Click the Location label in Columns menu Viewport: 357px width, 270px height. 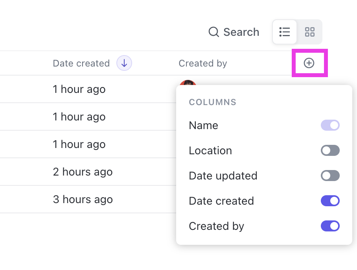tap(210, 151)
